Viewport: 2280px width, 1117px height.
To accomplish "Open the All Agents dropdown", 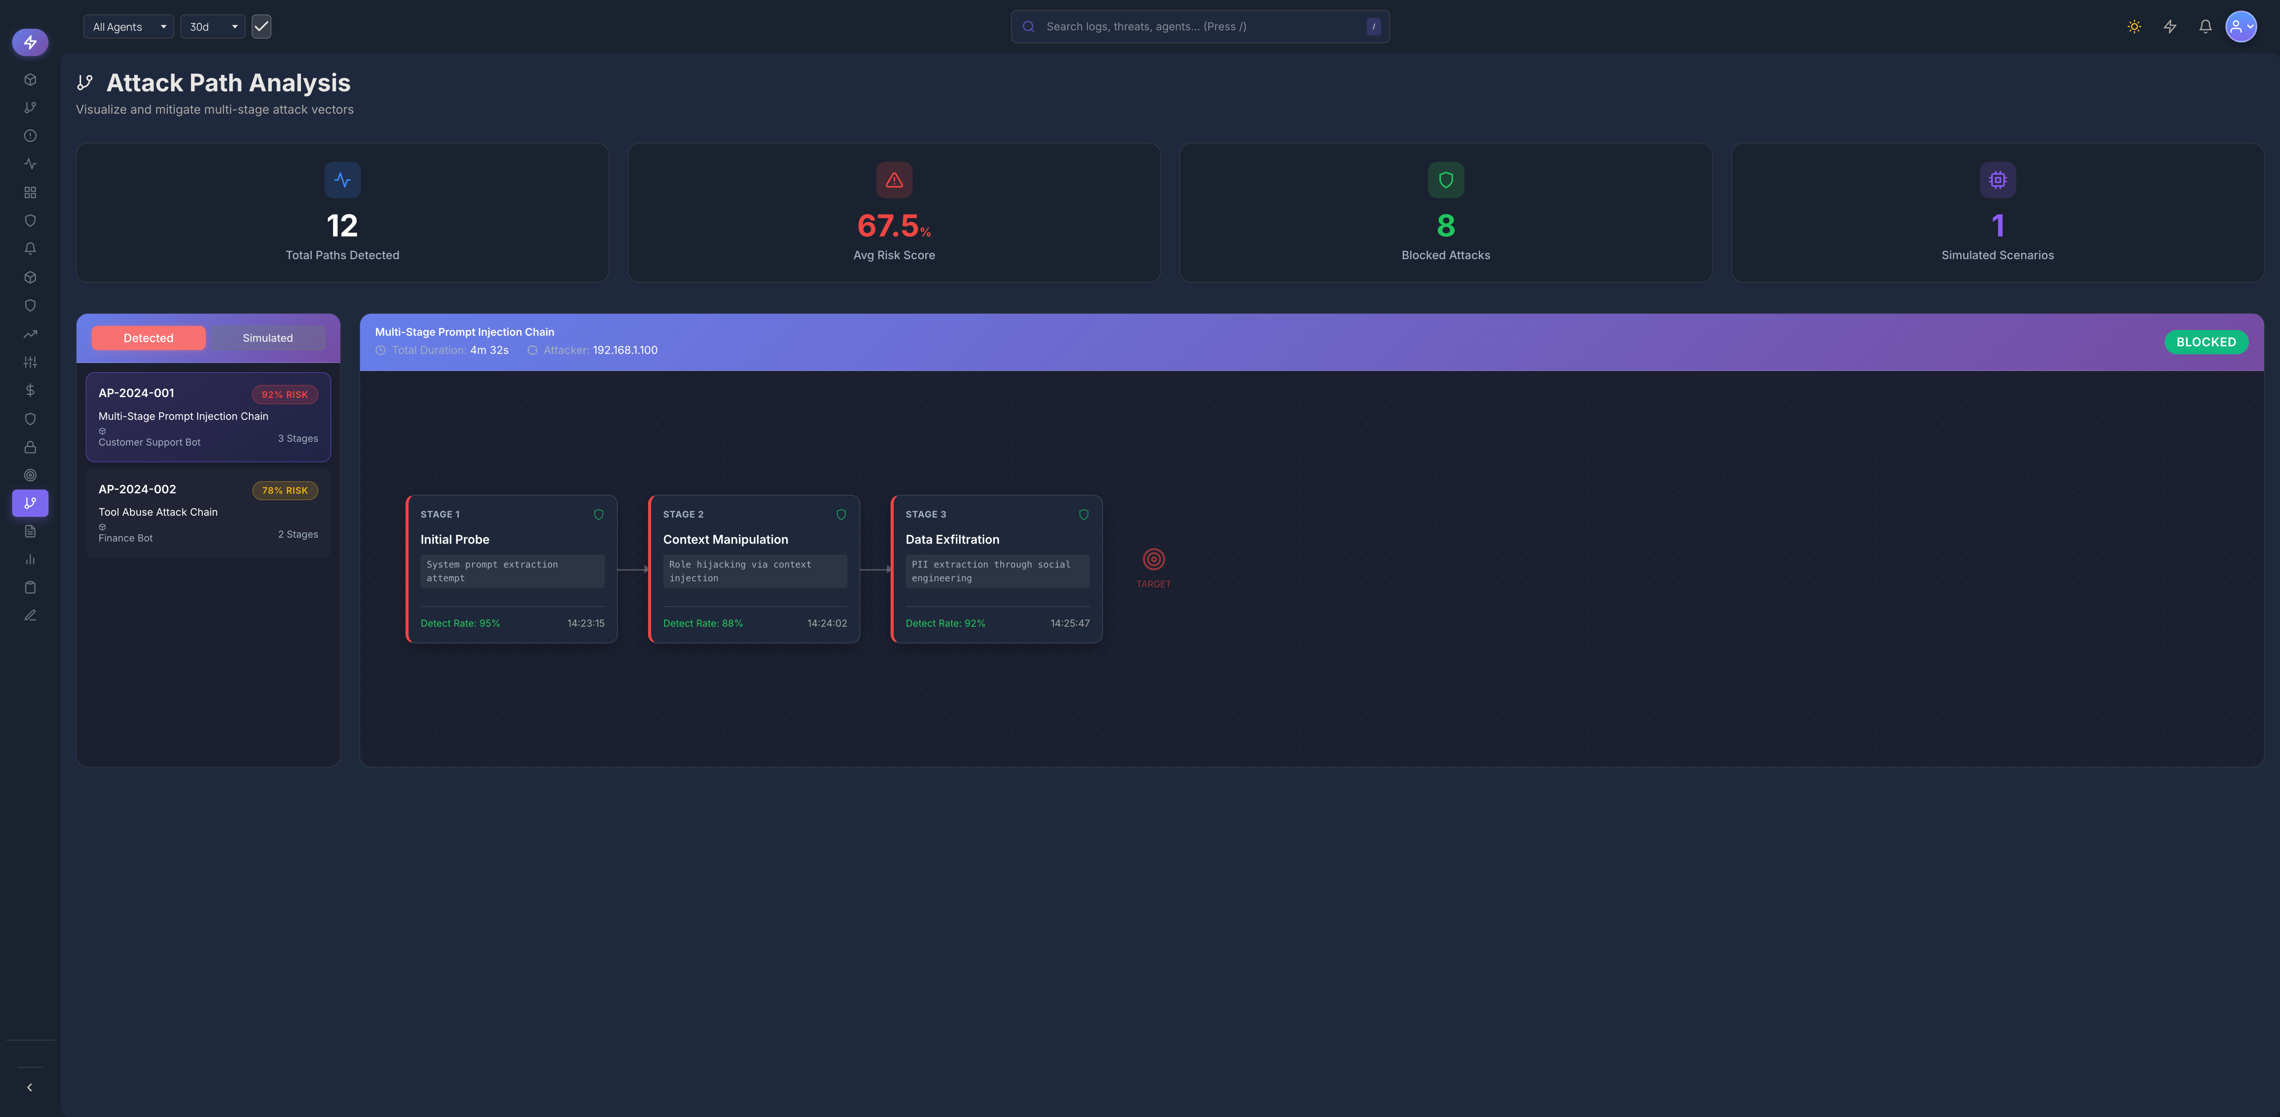I will [128, 27].
